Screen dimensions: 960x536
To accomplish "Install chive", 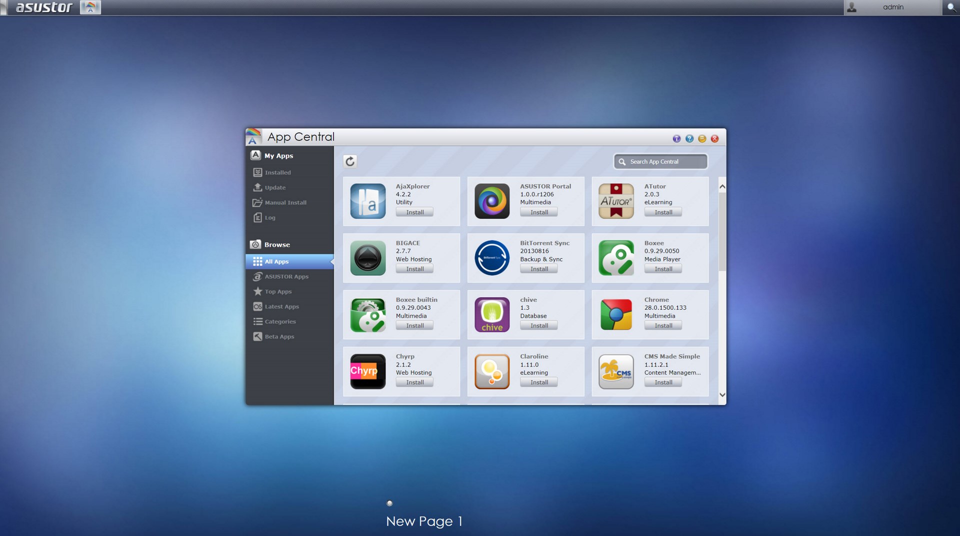I will pyautogui.click(x=539, y=326).
